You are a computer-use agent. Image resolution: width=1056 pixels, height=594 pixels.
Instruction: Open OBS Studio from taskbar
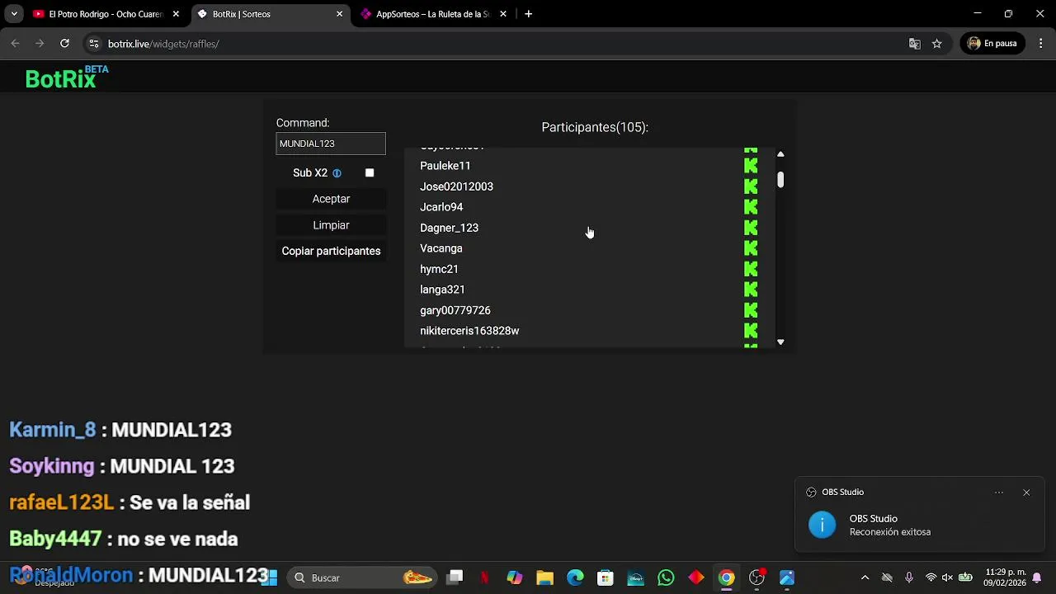pyautogui.click(x=757, y=577)
